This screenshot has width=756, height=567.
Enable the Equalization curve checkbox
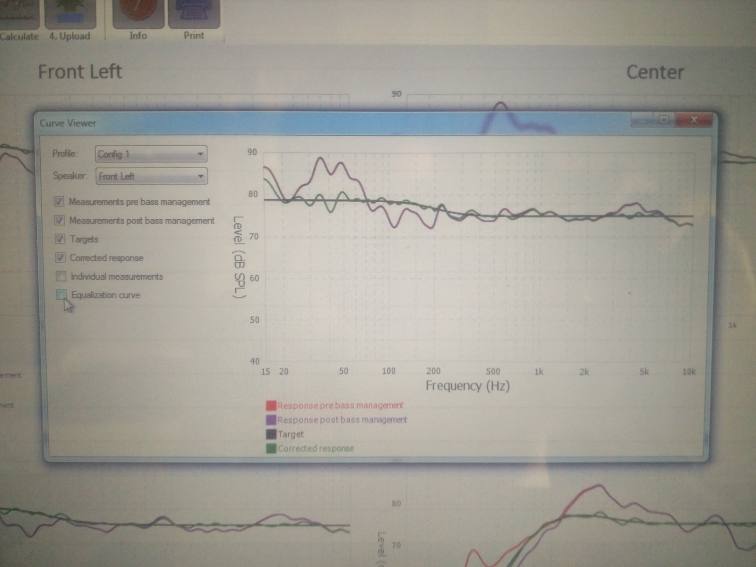click(x=61, y=295)
